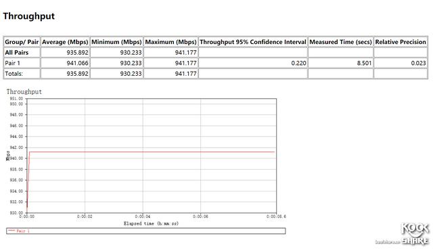Click the Throughput page heading
This screenshot has height=249, width=433.
click(29, 16)
